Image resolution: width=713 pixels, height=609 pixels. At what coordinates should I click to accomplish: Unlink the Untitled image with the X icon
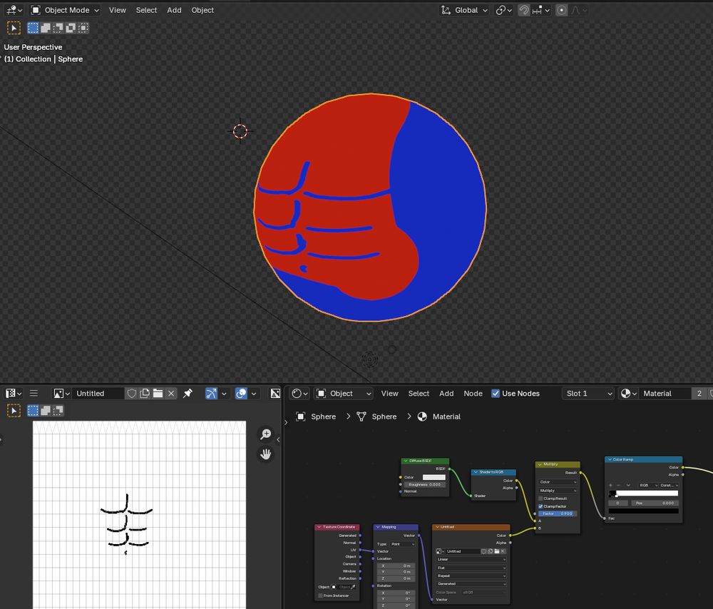click(x=171, y=394)
